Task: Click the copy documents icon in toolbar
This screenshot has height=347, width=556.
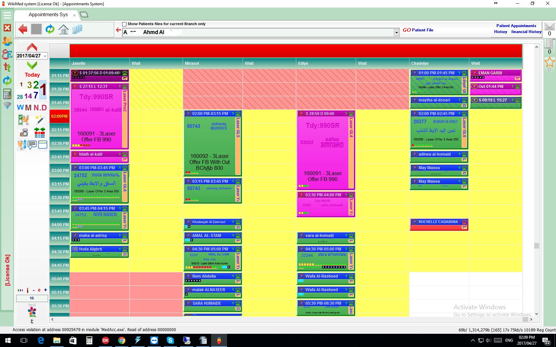Action: (x=77, y=29)
